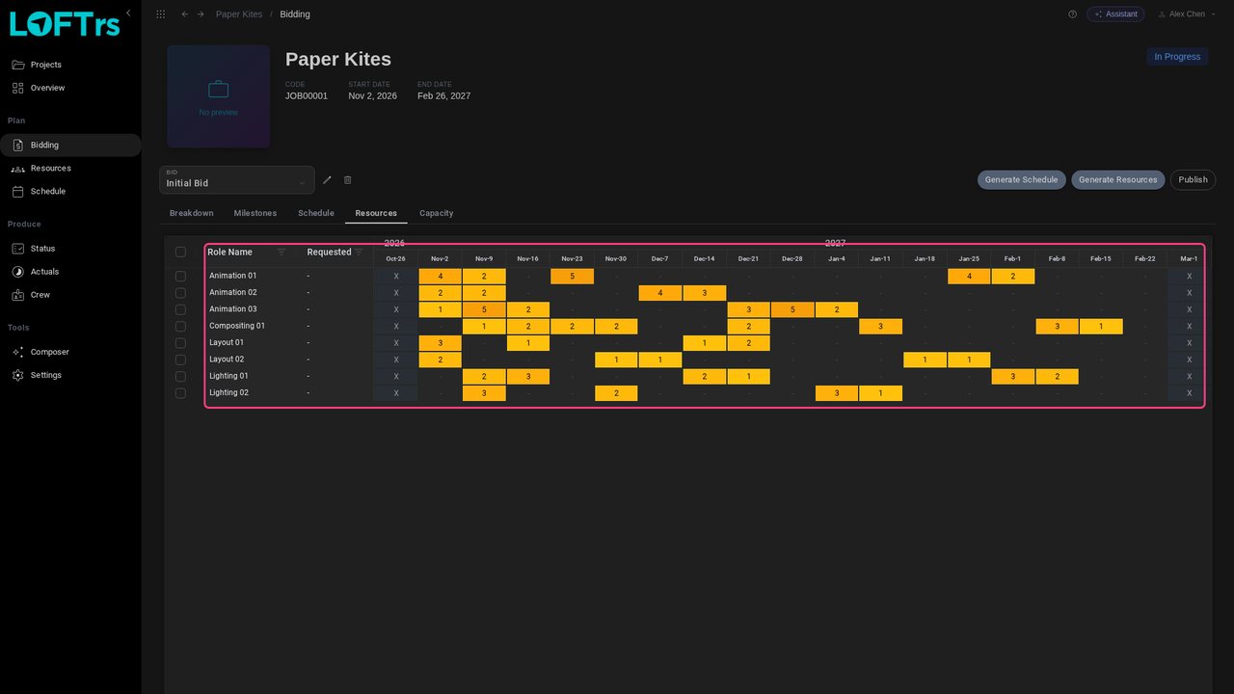This screenshot has height=694, width=1234.
Task: Click the project preview thumbnail
Action: pos(219,96)
